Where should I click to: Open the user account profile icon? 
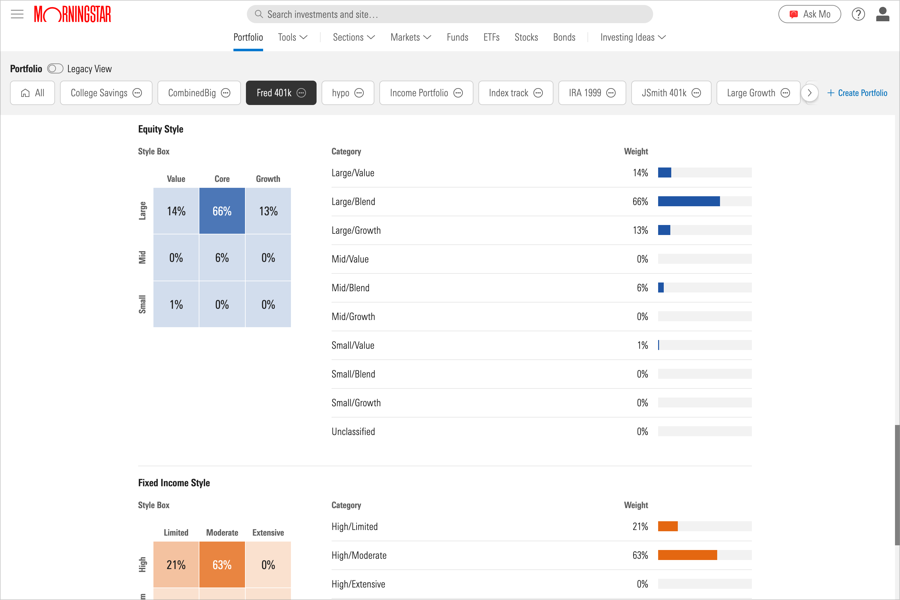882,15
